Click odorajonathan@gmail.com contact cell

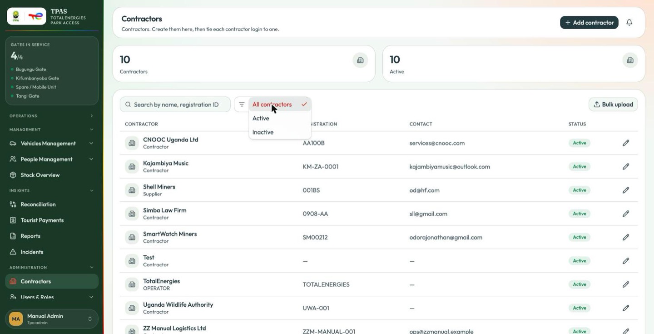[446, 237]
